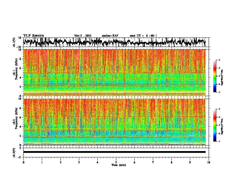Image resolution: width=235 pixels, height=182 pixels.
Task: Click the "VLF Spectra" plot title
Action: click(x=34, y=36)
